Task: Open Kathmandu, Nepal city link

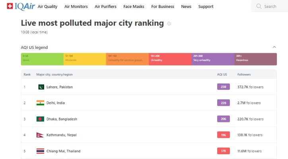Action: pos(62,135)
